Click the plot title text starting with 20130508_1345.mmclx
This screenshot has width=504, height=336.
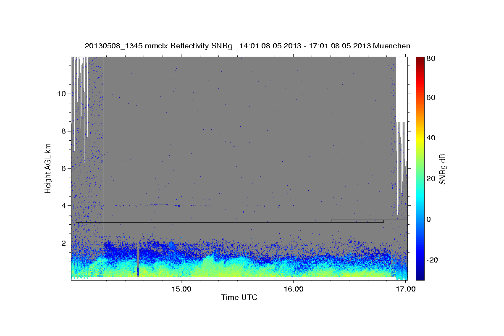247,46
